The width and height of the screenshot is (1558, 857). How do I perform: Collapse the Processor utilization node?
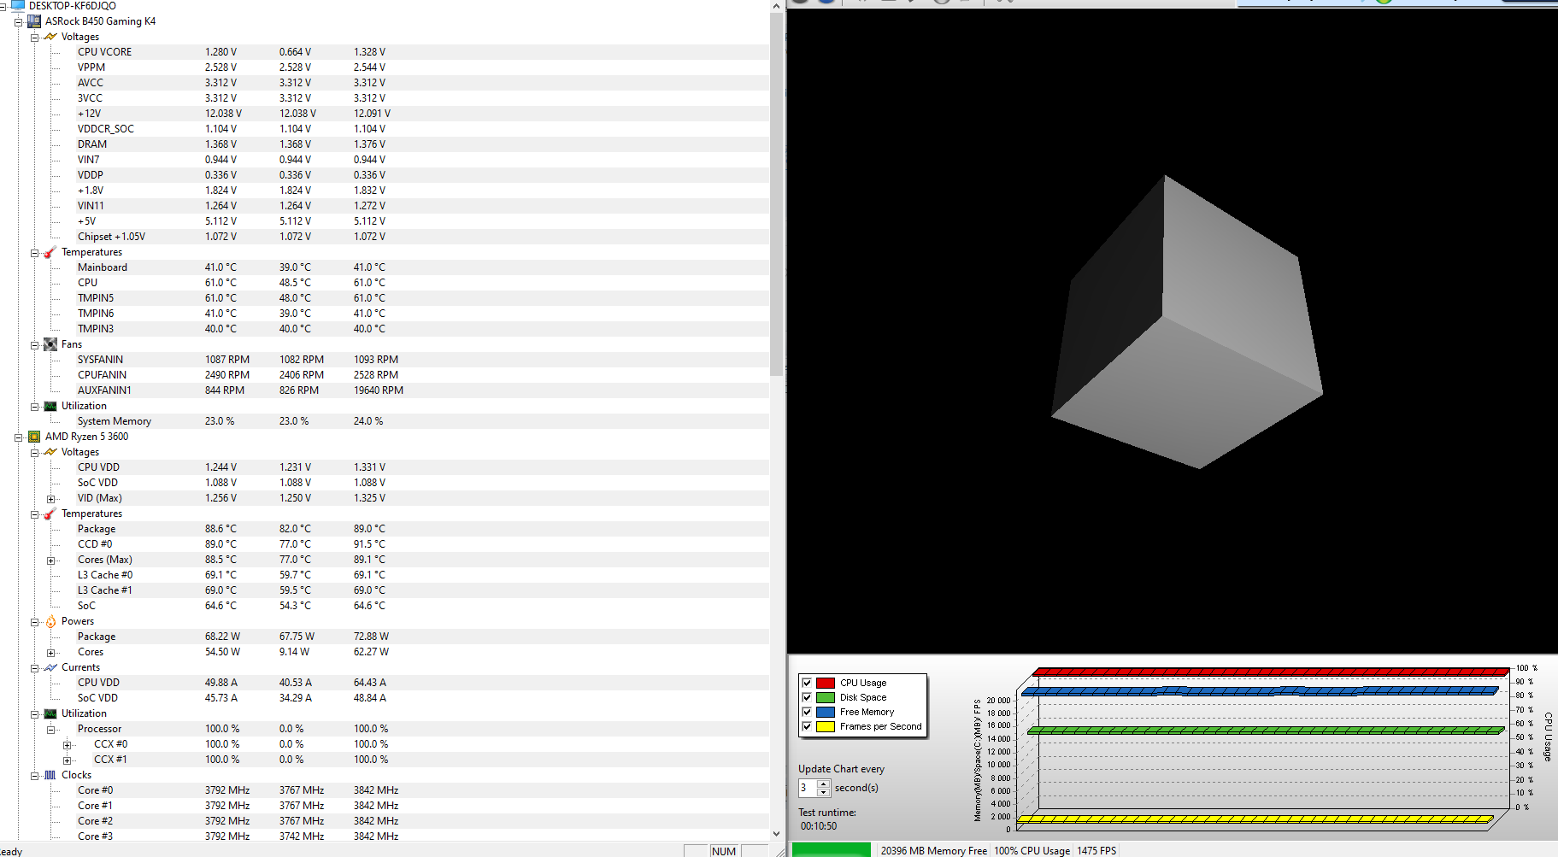(x=50, y=730)
